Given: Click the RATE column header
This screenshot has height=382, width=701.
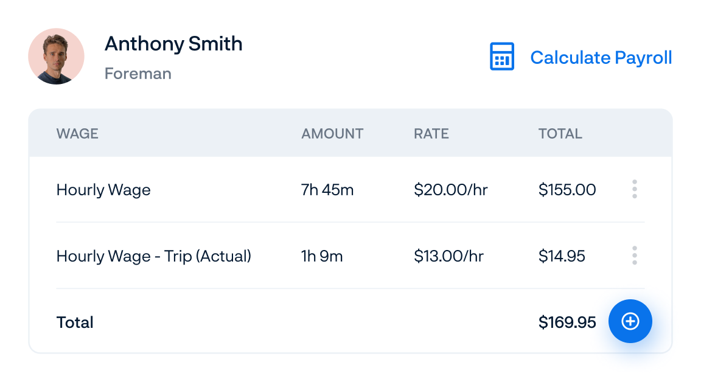Looking at the screenshot, I should click(x=431, y=133).
